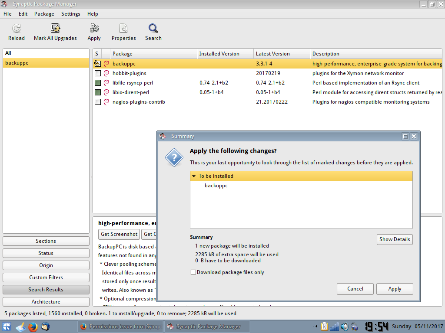Click the Search magnifier toolbar icon
The width and height of the screenshot is (445, 333).
pyautogui.click(x=153, y=28)
